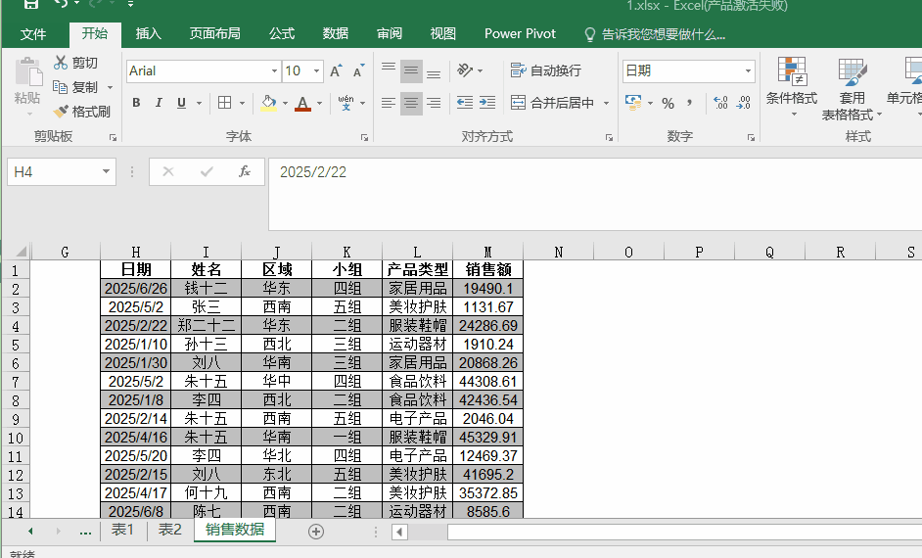Click the 合并后居中 merge button
The width and height of the screenshot is (922, 558).
coord(552,103)
